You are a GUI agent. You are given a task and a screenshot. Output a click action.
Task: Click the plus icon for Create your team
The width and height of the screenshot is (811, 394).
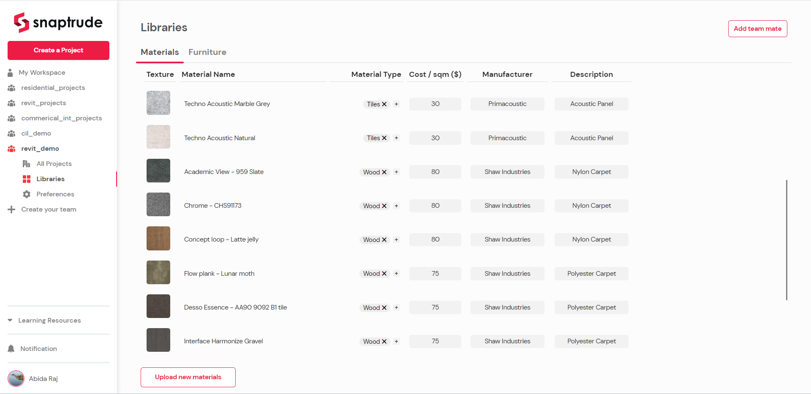pos(11,209)
